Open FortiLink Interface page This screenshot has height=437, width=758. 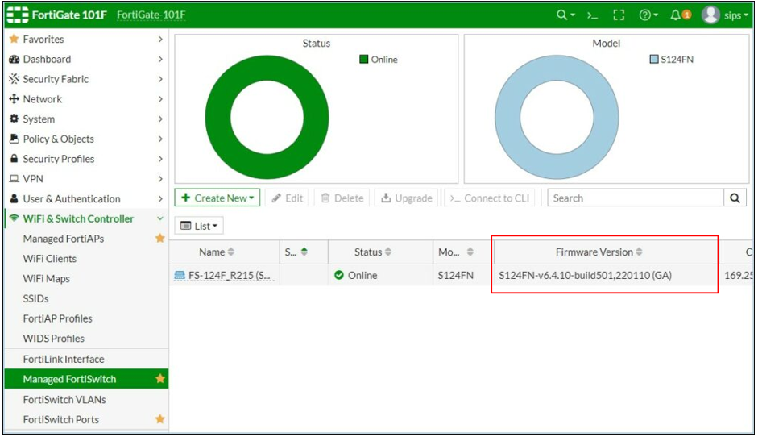click(64, 359)
